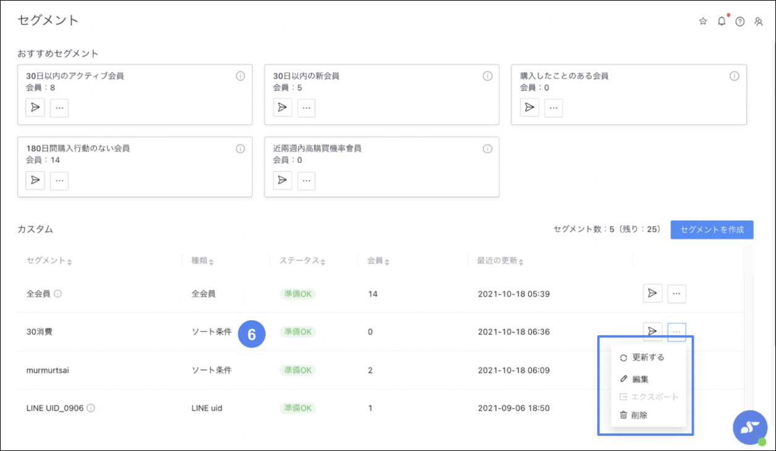Screen dimensions: 776x451
Task: Click send icon for 30日以内のアクティブ会員
Action: coord(35,107)
